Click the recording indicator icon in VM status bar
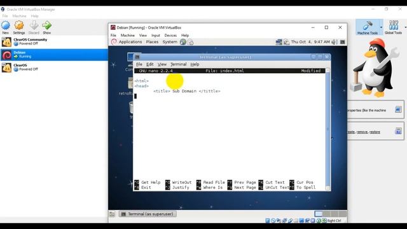 [307, 221]
